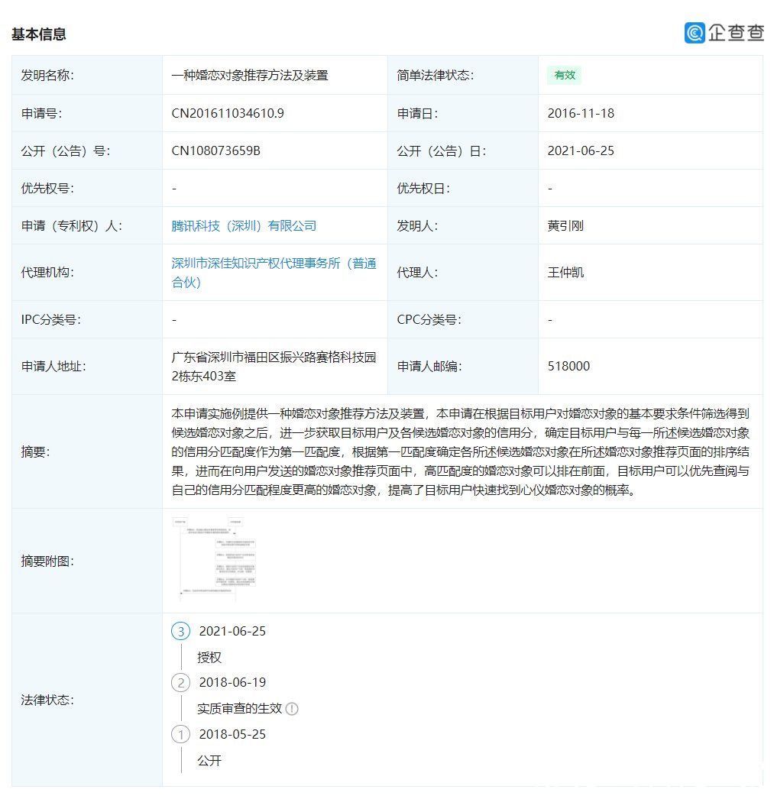774x799 pixels.
Task: Click the applicant address text
Action: (274, 367)
